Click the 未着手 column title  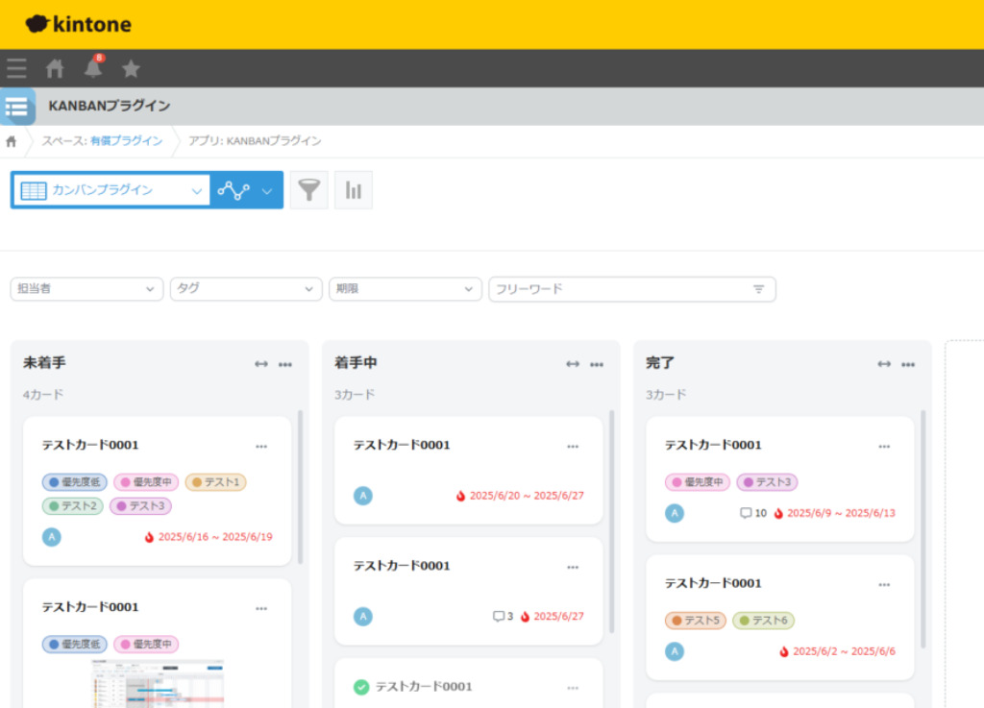44,362
